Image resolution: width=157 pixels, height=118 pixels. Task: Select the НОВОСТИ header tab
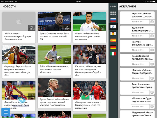click(x=9, y=6)
